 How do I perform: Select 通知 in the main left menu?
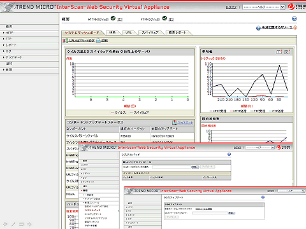point(29,64)
